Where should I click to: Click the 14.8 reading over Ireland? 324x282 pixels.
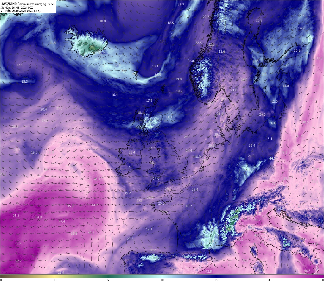[130, 167]
